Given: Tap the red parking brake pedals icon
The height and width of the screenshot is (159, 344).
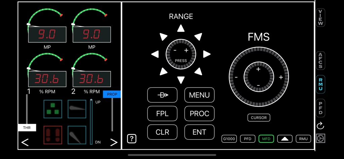Looking at the screenshot, I should (x=53, y=135).
